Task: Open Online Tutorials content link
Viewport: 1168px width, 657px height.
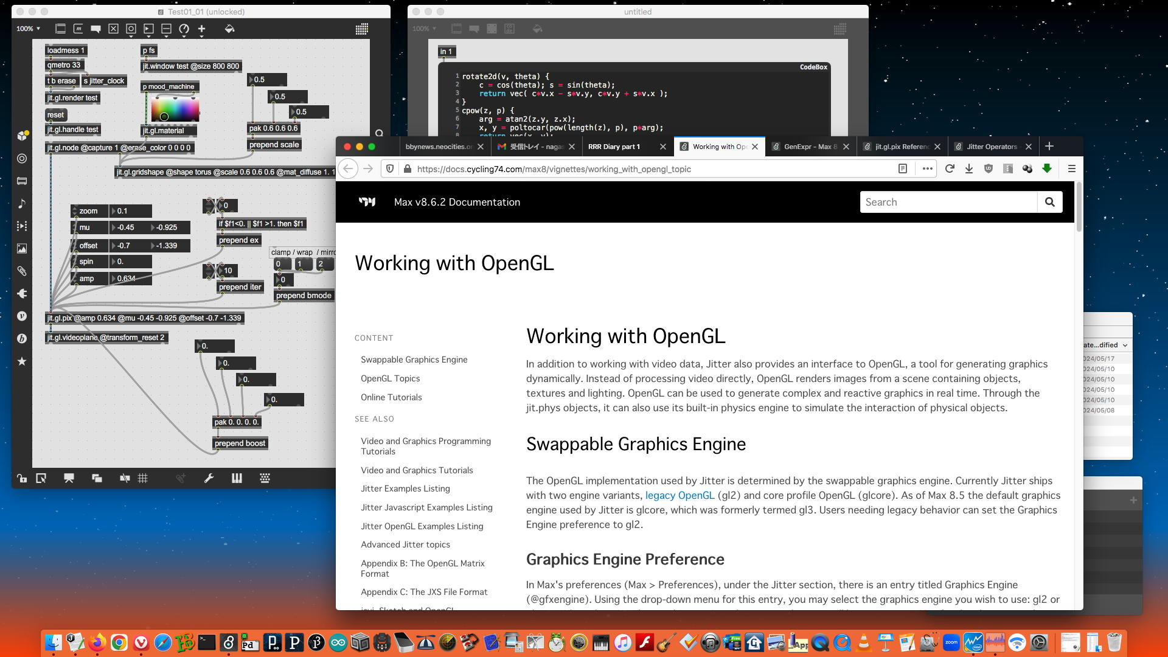Action: pos(391,397)
